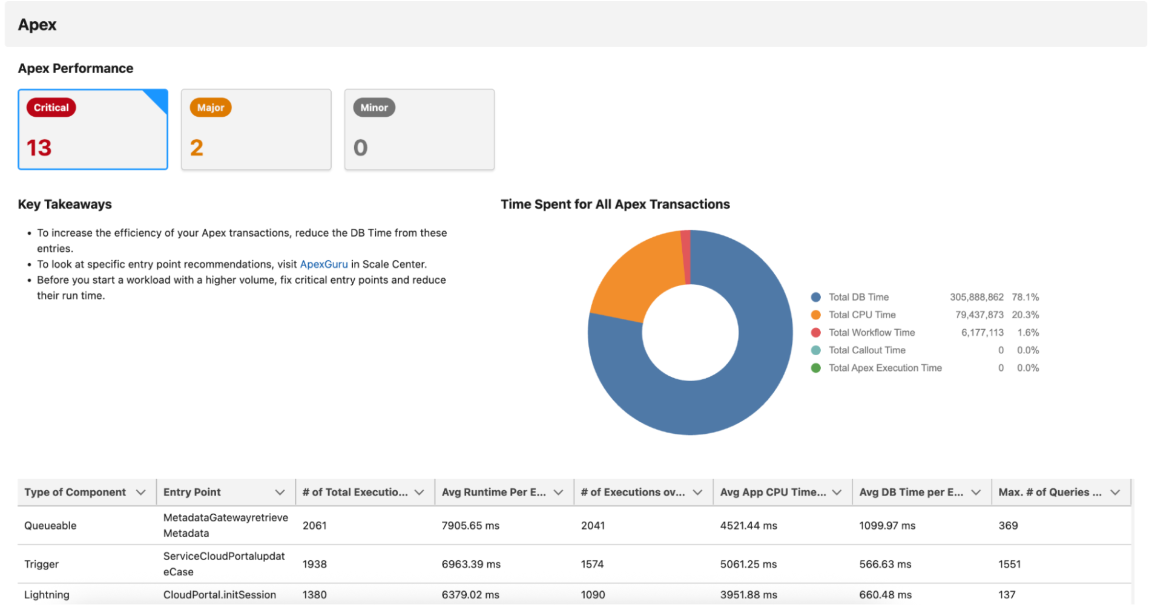The image size is (1149, 605).
Task: Select the Minor severity card
Action: tap(419, 129)
